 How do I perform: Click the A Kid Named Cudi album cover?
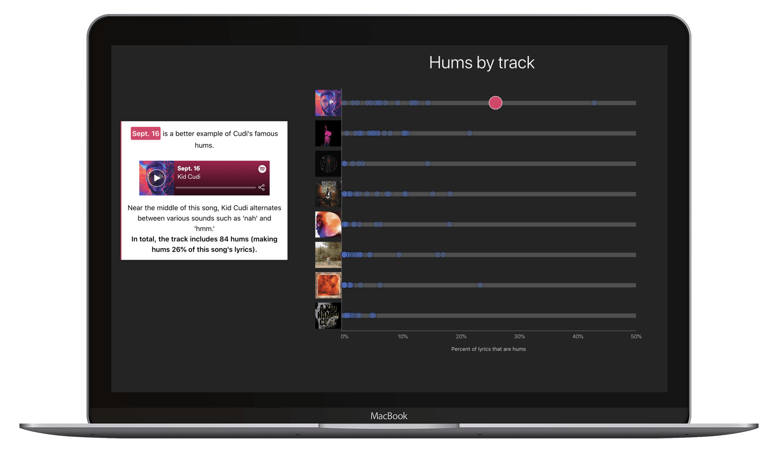click(x=328, y=315)
